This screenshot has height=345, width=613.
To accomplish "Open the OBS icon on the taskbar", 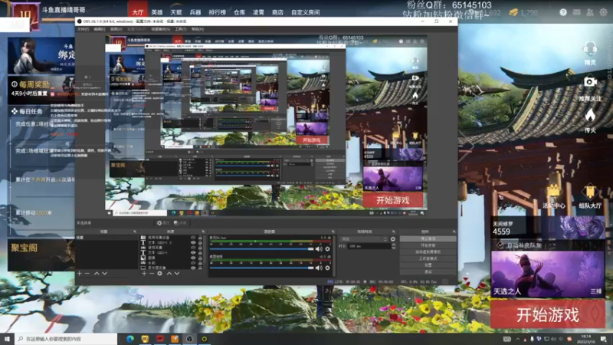I will 189,339.
